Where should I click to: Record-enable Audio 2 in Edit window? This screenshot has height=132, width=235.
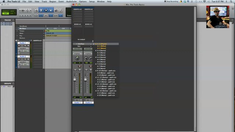[x=19, y=59]
